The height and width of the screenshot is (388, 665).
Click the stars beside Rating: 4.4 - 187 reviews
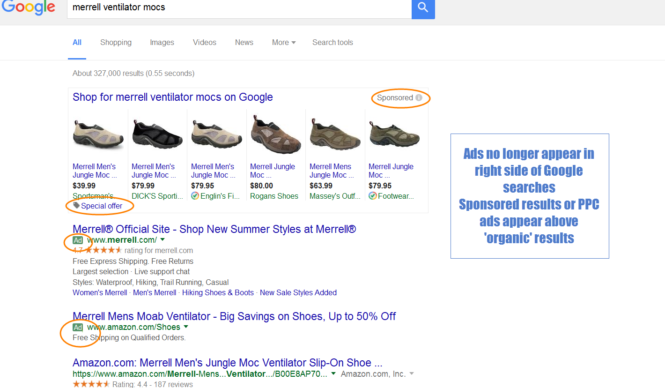pyautogui.click(x=91, y=384)
